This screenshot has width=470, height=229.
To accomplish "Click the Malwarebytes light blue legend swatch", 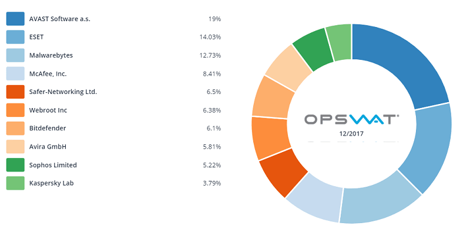I will 15,55.
